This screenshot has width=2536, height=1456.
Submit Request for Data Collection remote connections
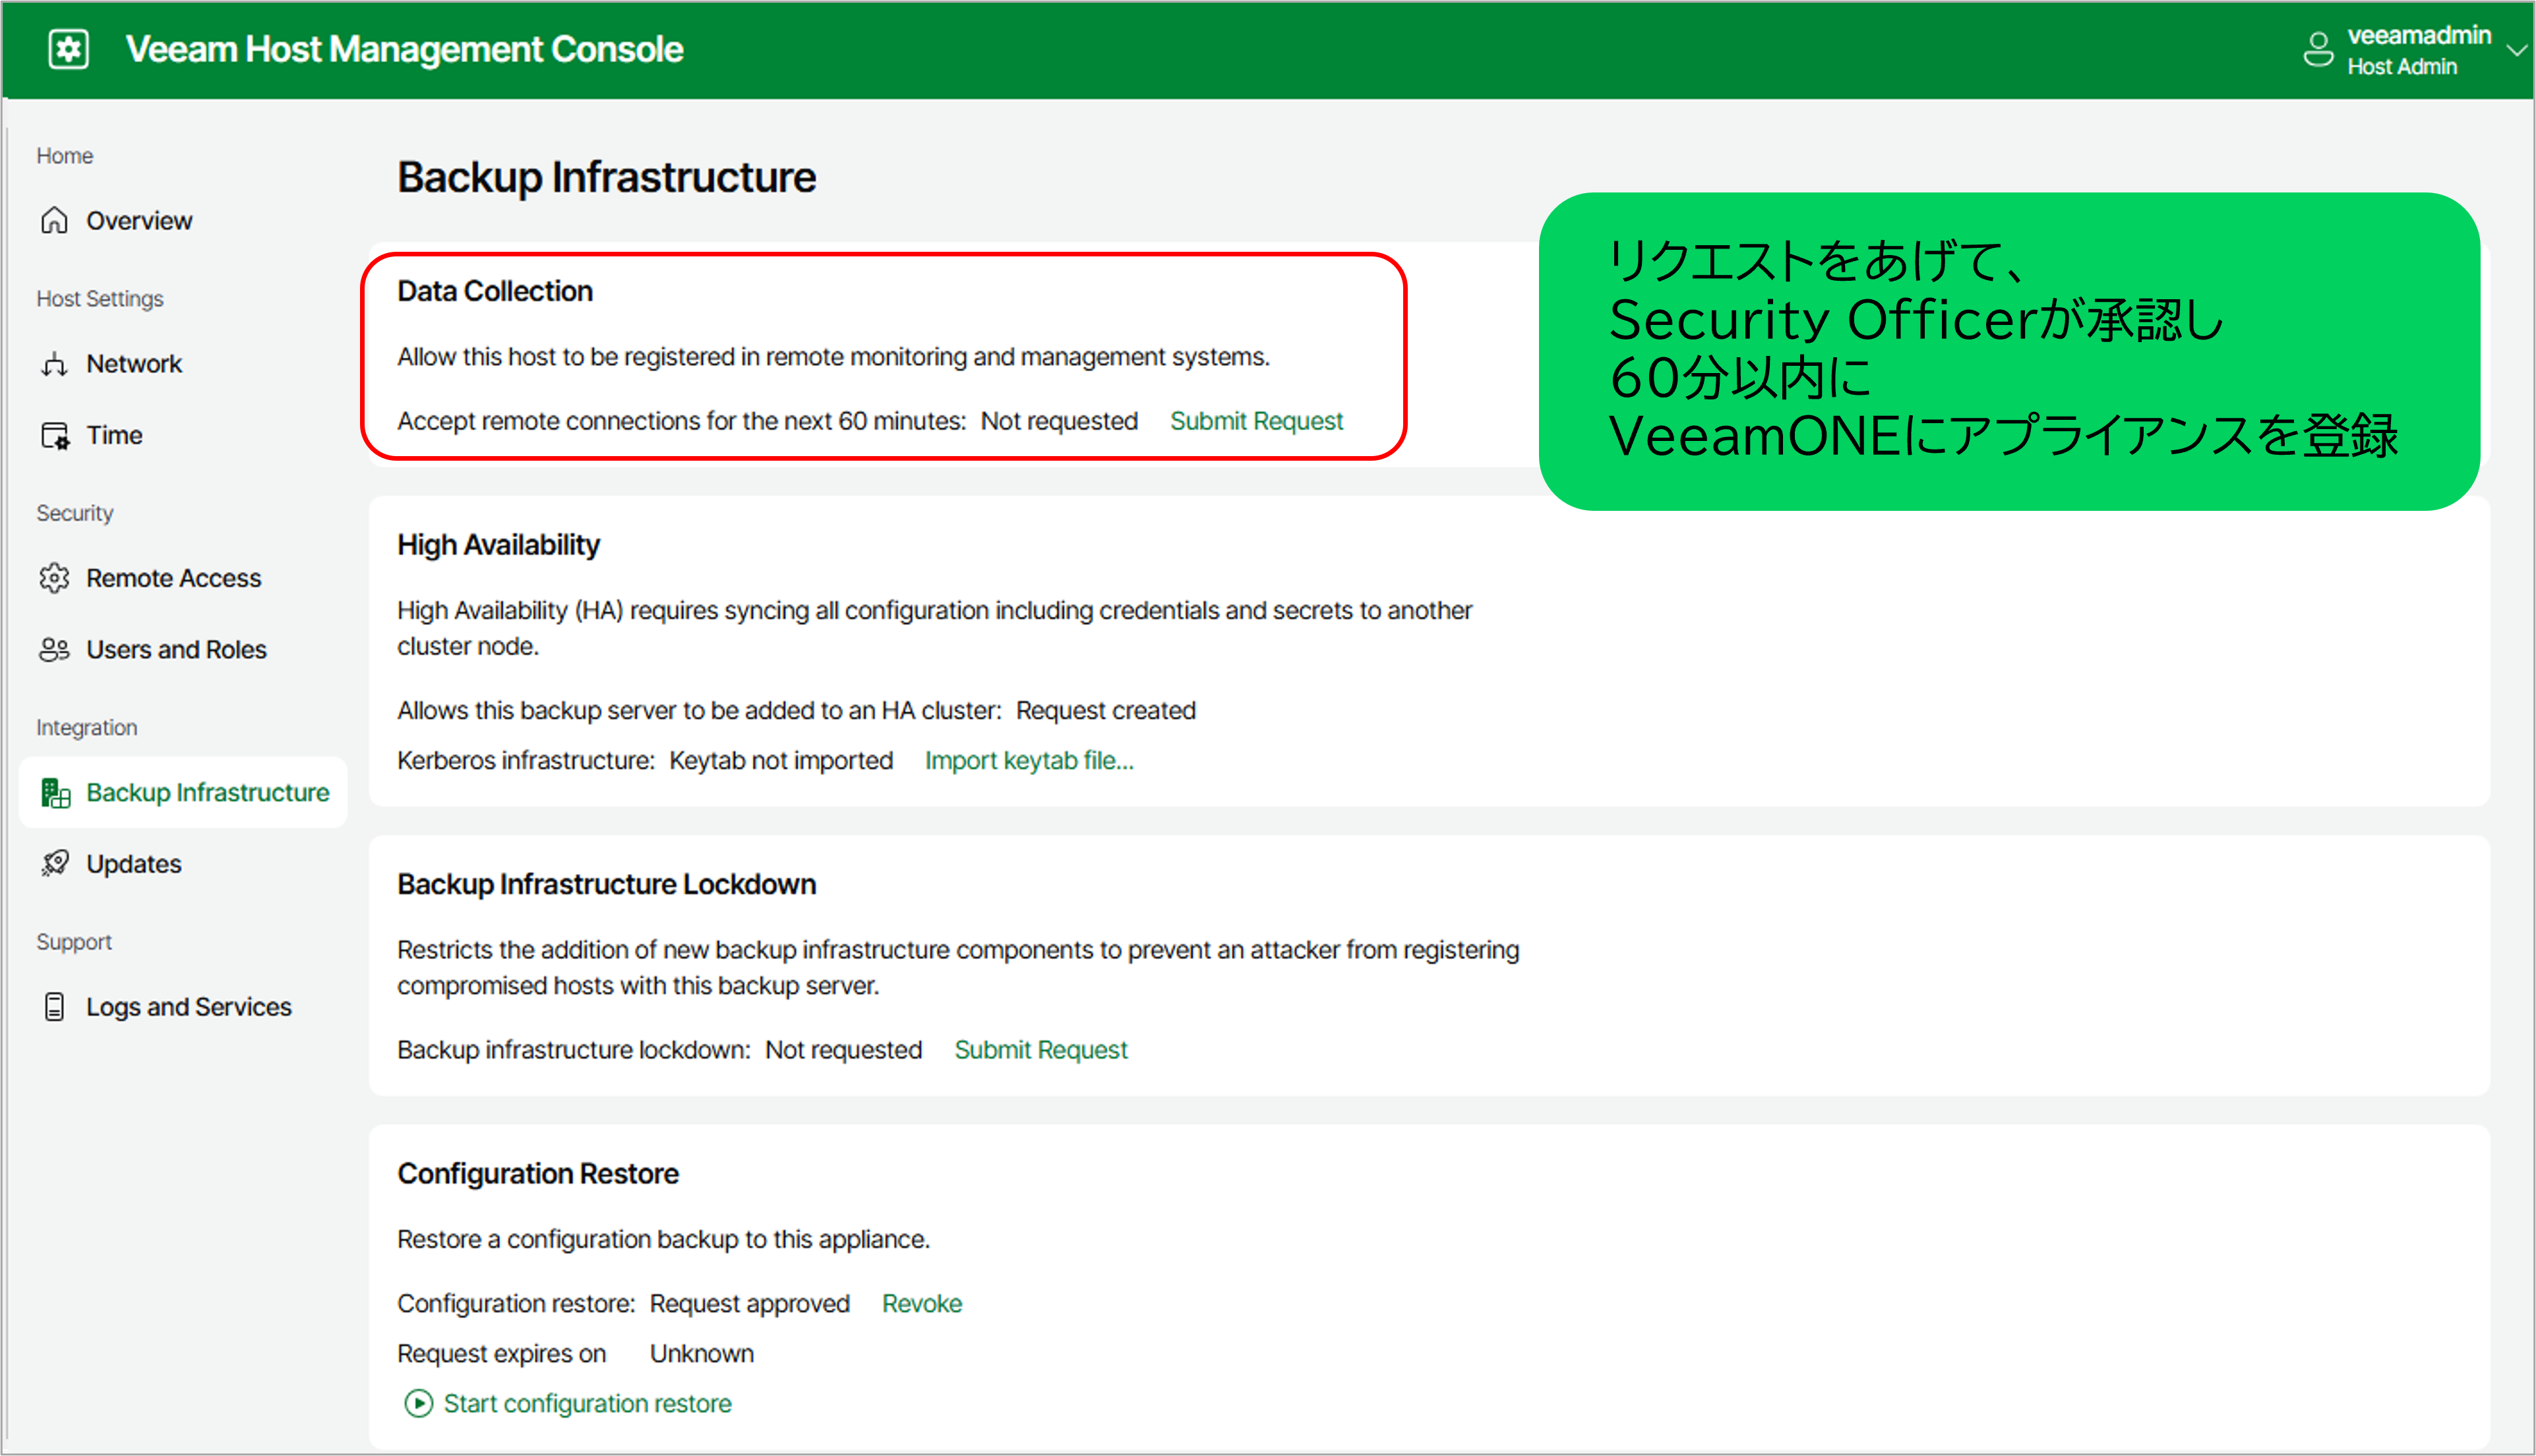pyautogui.click(x=1255, y=421)
